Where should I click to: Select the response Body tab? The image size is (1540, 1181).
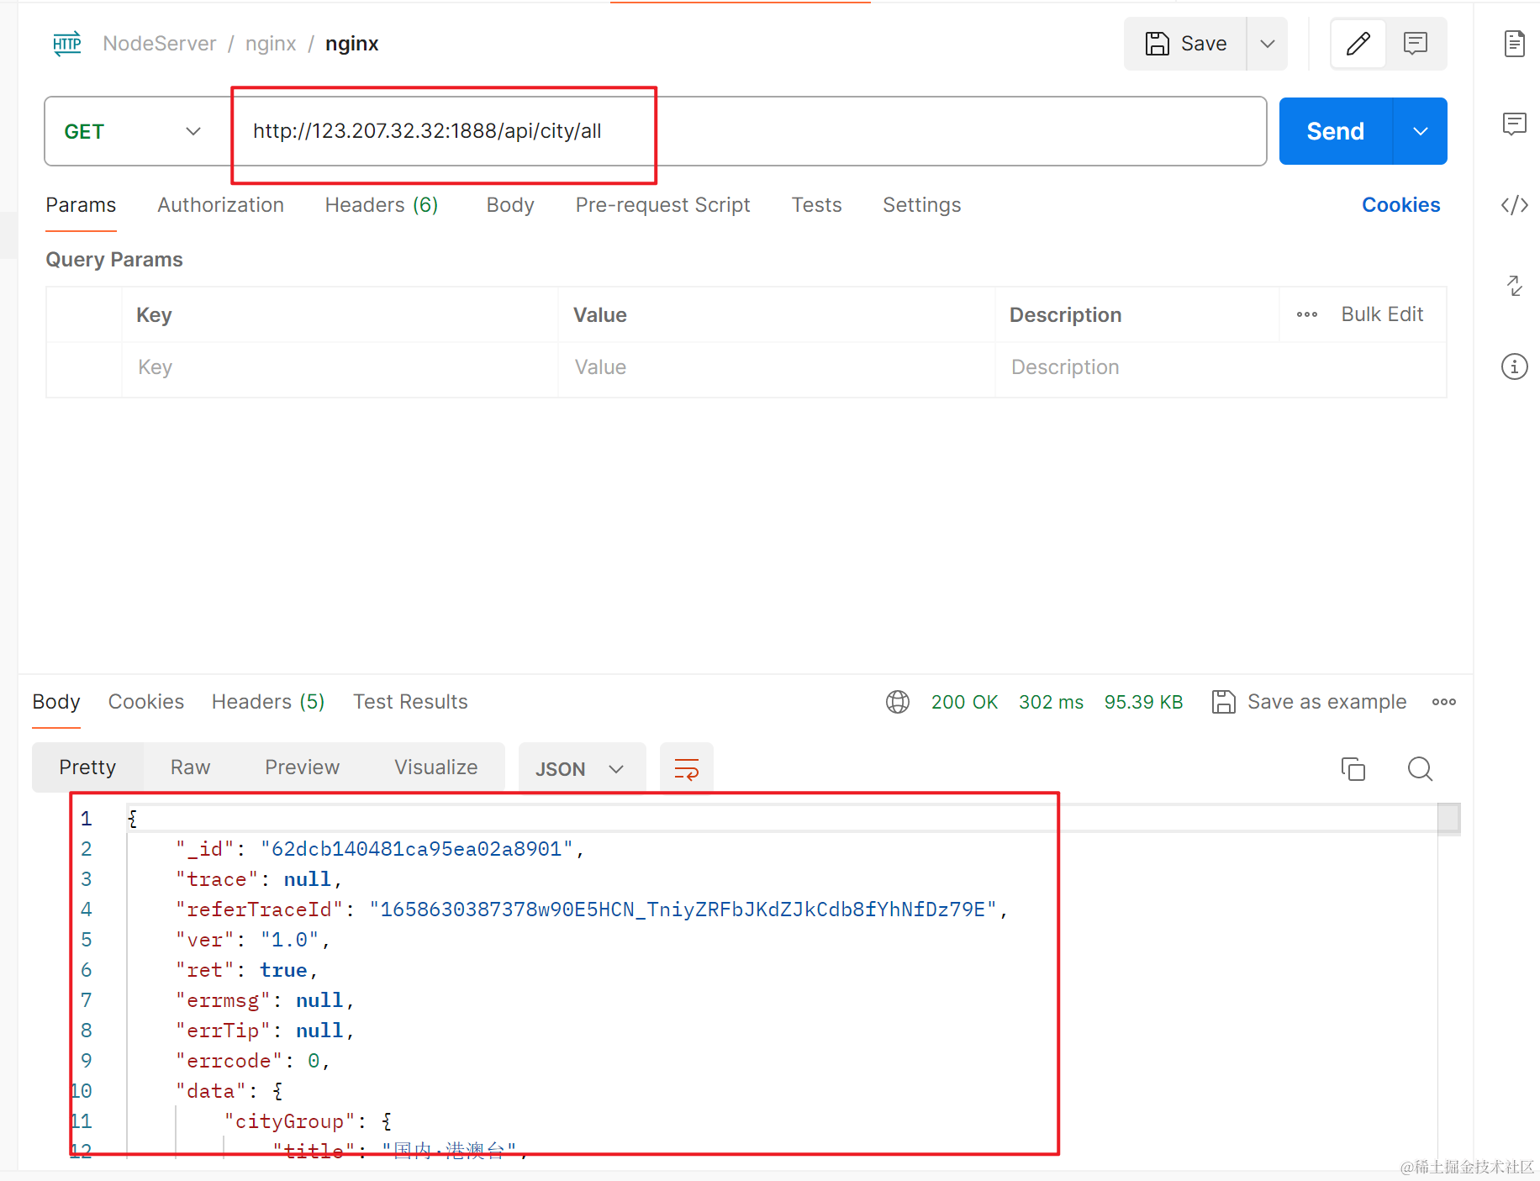56,702
